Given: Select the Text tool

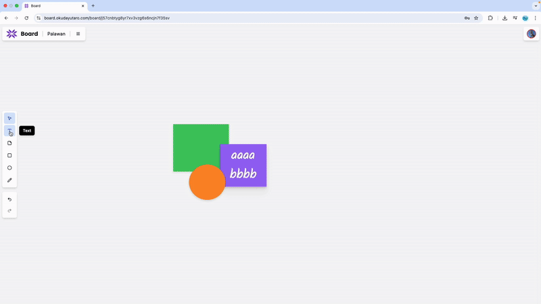Looking at the screenshot, I should click(x=9, y=130).
